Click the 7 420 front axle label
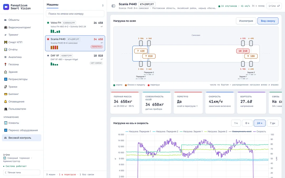Viewport: 285px width, 178px height. pyautogui.click(x=141, y=51)
